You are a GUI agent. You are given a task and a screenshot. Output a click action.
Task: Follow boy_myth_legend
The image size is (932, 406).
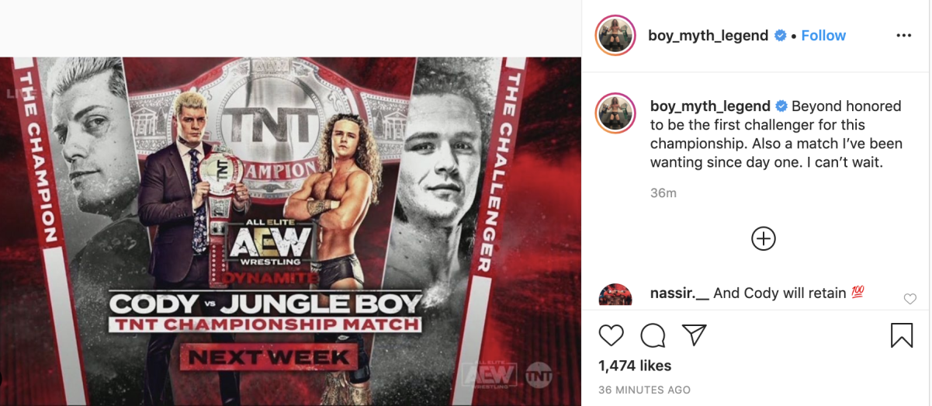click(x=823, y=36)
